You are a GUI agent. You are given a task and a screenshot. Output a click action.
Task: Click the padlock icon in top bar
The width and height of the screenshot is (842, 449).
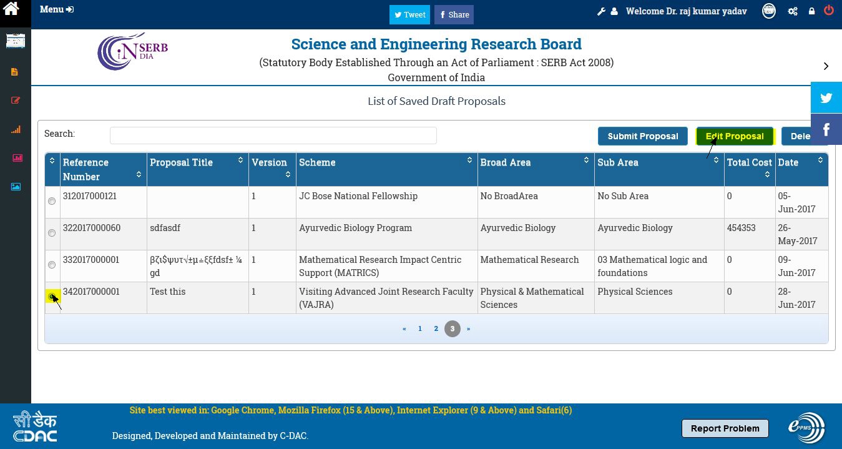811,11
